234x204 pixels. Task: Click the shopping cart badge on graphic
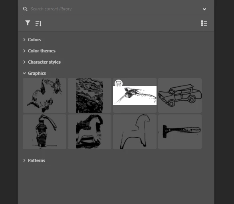[x=119, y=84]
